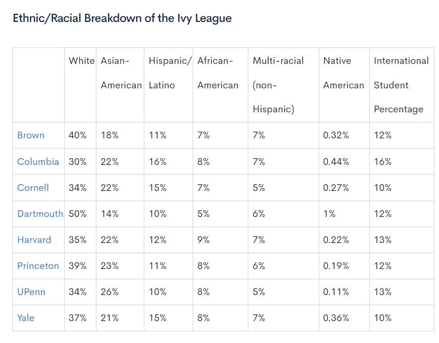Click the Native American column header
439x343 pixels.
[x=343, y=73]
